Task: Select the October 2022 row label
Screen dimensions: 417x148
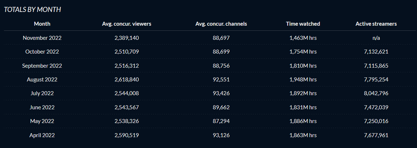Action: tap(42, 52)
